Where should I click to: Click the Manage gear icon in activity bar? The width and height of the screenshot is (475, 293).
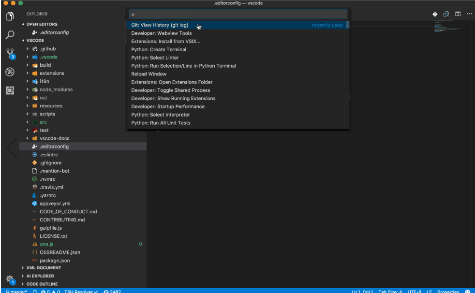tap(10, 279)
